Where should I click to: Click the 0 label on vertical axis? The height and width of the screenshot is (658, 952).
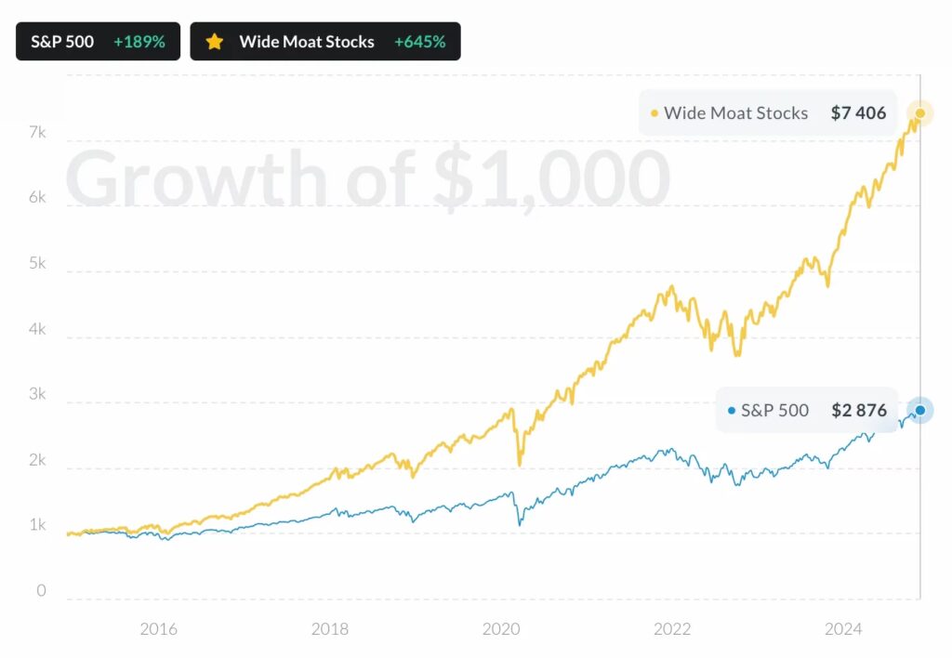[x=41, y=590]
